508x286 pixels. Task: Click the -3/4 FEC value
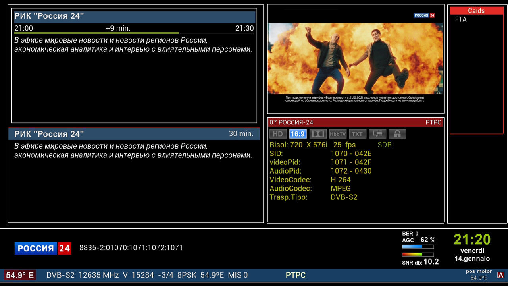coord(165,275)
